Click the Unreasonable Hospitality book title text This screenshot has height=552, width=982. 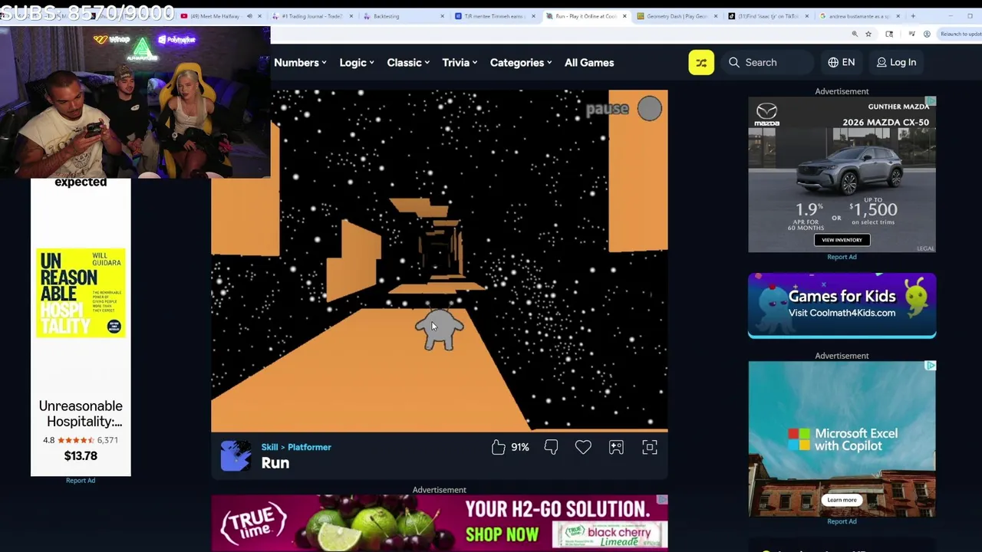(81, 414)
